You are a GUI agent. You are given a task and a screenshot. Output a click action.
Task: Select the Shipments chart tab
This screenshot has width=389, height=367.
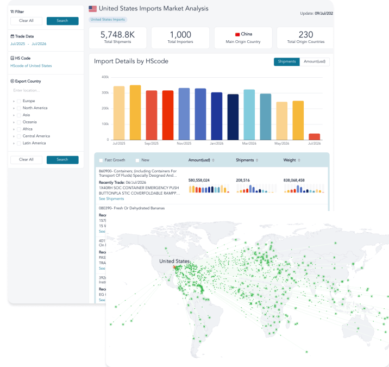point(287,61)
